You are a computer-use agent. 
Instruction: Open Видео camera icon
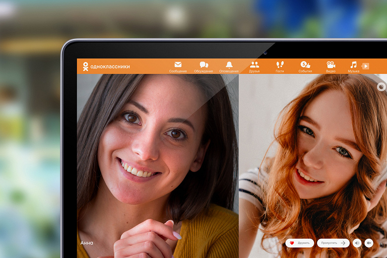[x=331, y=64]
